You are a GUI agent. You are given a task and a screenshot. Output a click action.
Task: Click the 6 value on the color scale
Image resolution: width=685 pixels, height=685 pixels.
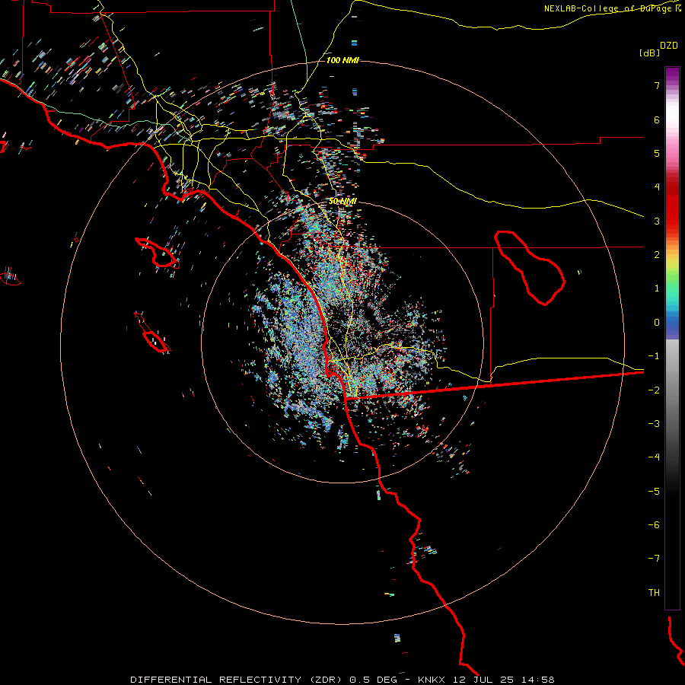coord(657,119)
